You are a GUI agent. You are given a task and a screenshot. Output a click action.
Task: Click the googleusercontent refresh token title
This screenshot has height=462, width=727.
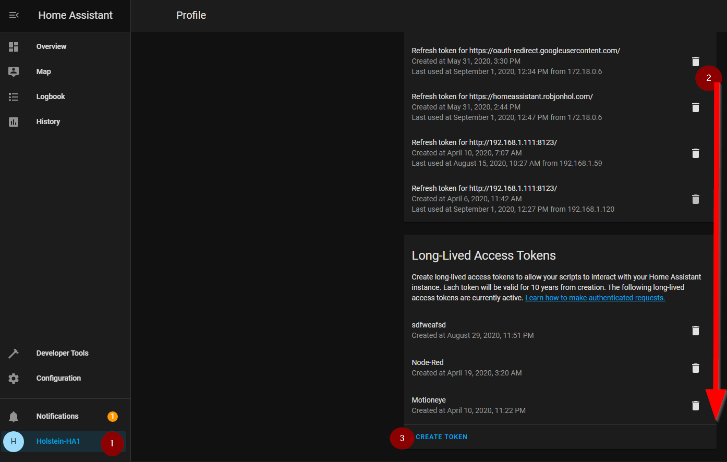click(x=516, y=51)
